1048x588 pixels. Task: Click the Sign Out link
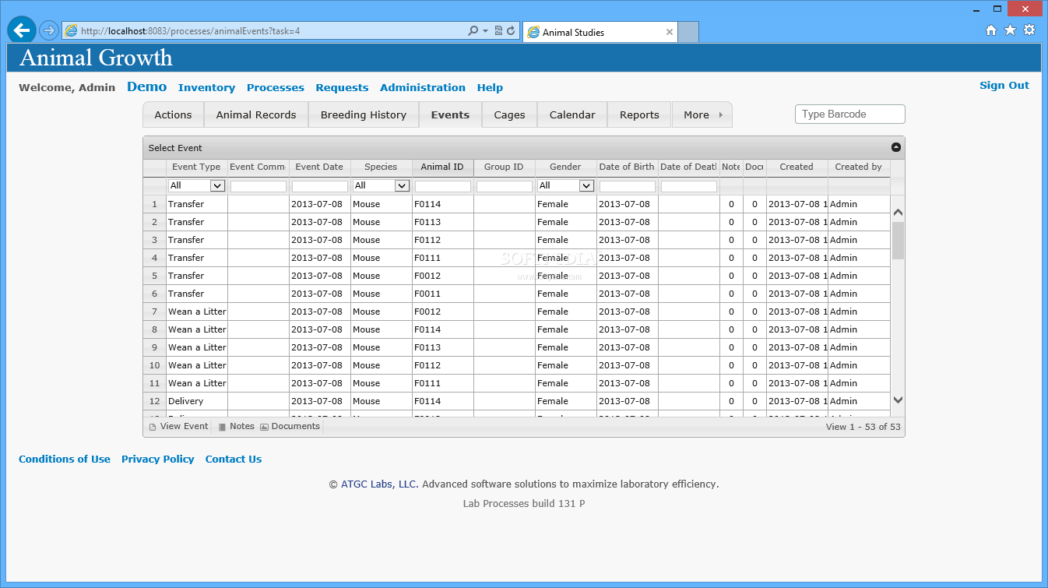[1004, 86]
